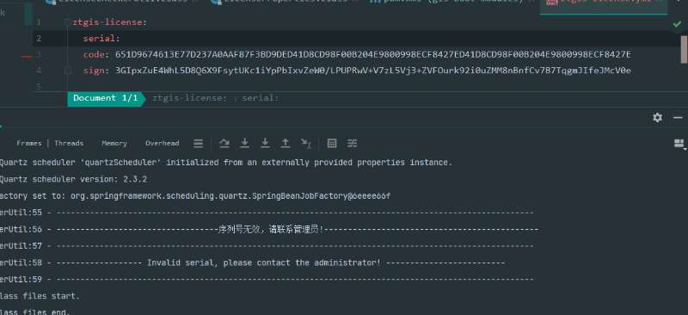
Task: Switch to the Threads tab
Action: coord(69,143)
